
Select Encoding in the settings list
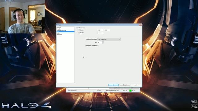click(x=59, y=29)
